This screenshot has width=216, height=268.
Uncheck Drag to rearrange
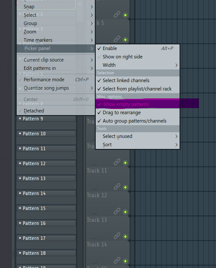[x=137, y=112]
